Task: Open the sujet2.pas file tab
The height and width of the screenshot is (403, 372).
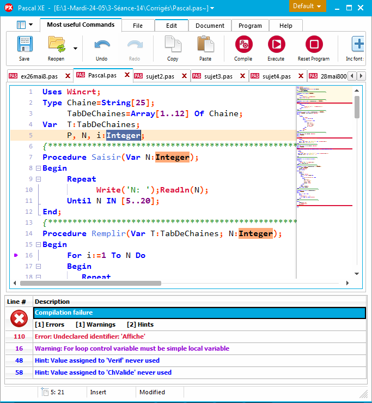Action: click(160, 76)
